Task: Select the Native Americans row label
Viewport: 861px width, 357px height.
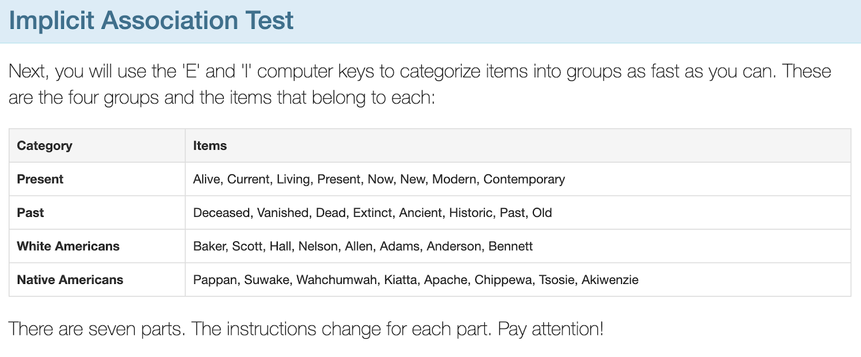Action: click(70, 280)
